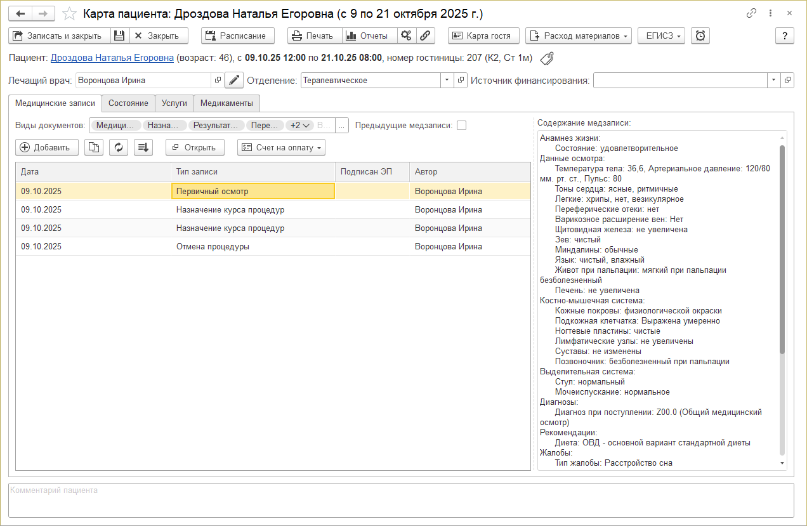Image resolution: width=807 pixels, height=526 pixels.
Task: Click the sort records icon
Action: 143,147
